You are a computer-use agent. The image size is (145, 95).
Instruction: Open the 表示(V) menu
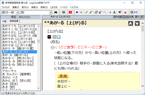point(25,7)
